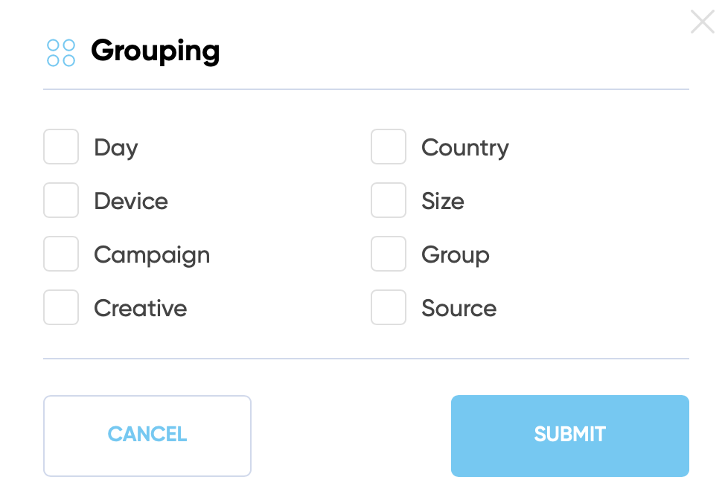The height and width of the screenshot is (500, 725).
Task: Submit the grouping selection
Action: [x=570, y=436]
